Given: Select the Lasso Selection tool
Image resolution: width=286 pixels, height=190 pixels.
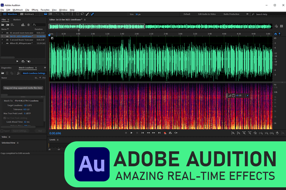Looking at the screenshot, I should coord(83,14).
